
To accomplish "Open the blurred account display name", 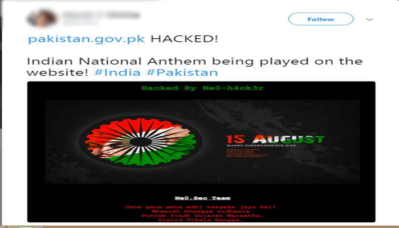I will pyautogui.click(x=101, y=15).
